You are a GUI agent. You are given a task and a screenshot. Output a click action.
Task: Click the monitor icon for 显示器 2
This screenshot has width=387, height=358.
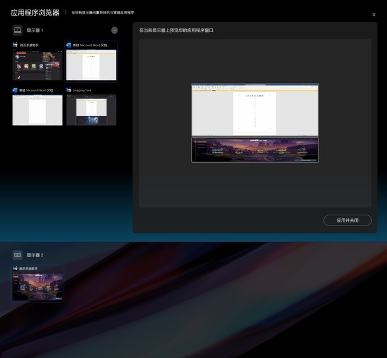click(x=18, y=255)
